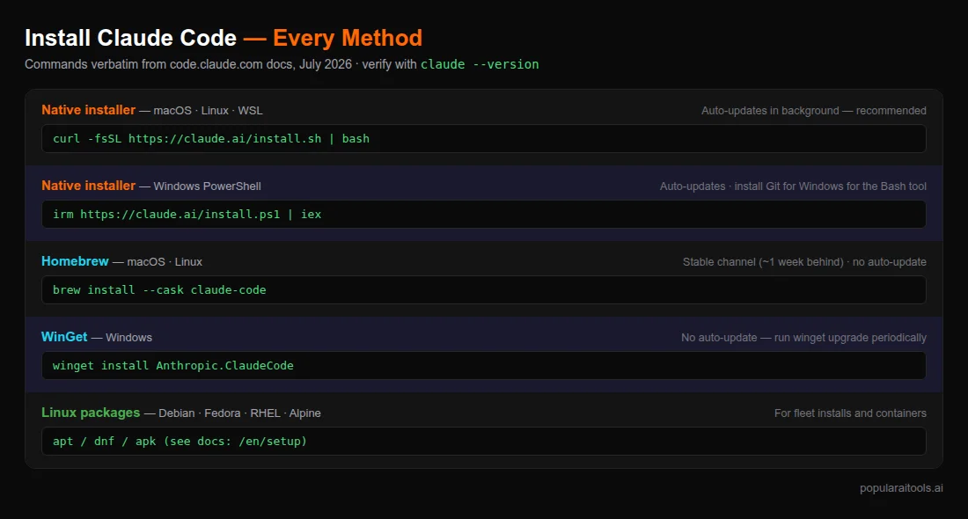Click 'For fleet installs and containers' note
Viewport: 968px width, 519px height.
point(850,413)
